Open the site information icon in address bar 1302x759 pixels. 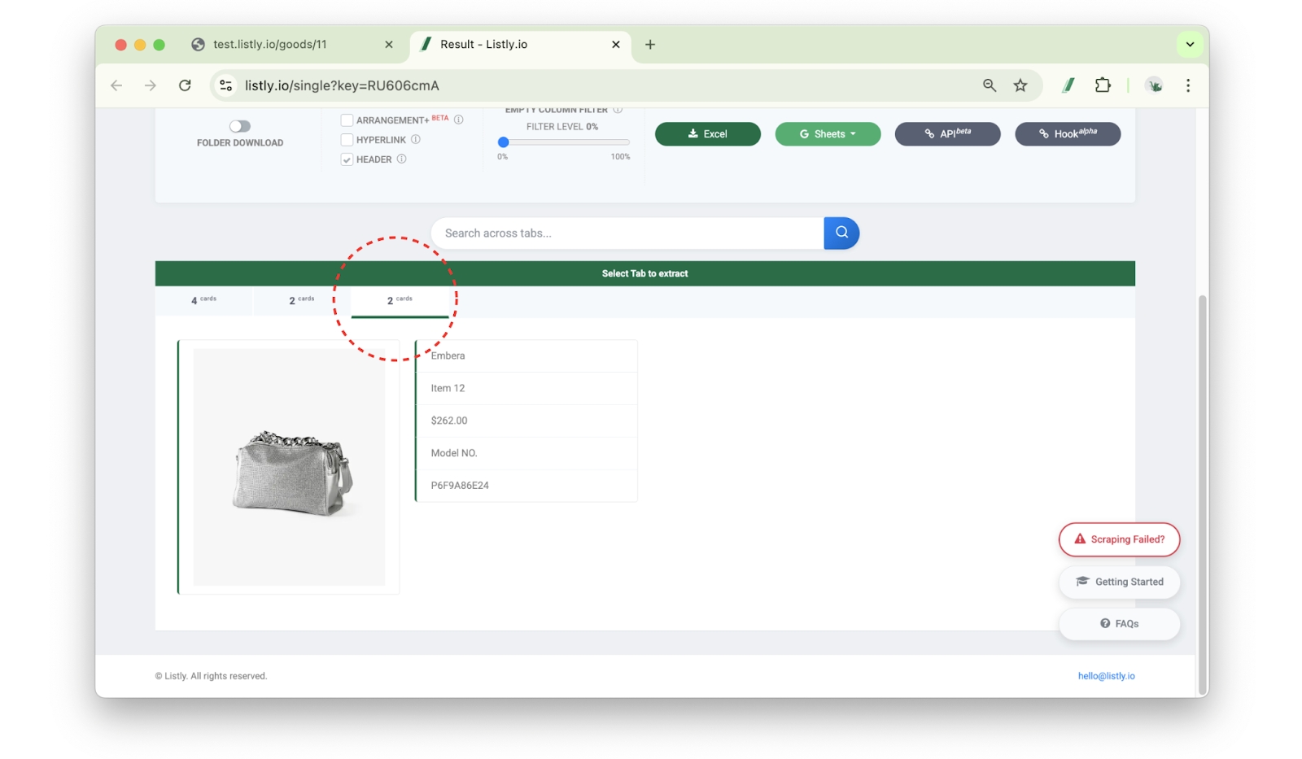pyautogui.click(x=226, y=85)
